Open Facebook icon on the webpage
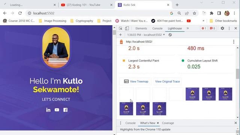Screen dimensions: 240x135 65,110
